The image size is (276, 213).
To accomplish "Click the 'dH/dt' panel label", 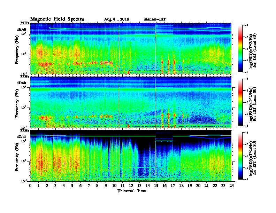I will click(x=22, y=29).
